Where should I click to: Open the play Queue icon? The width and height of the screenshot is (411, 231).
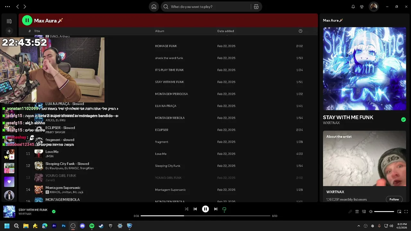[x=357, y=212]
